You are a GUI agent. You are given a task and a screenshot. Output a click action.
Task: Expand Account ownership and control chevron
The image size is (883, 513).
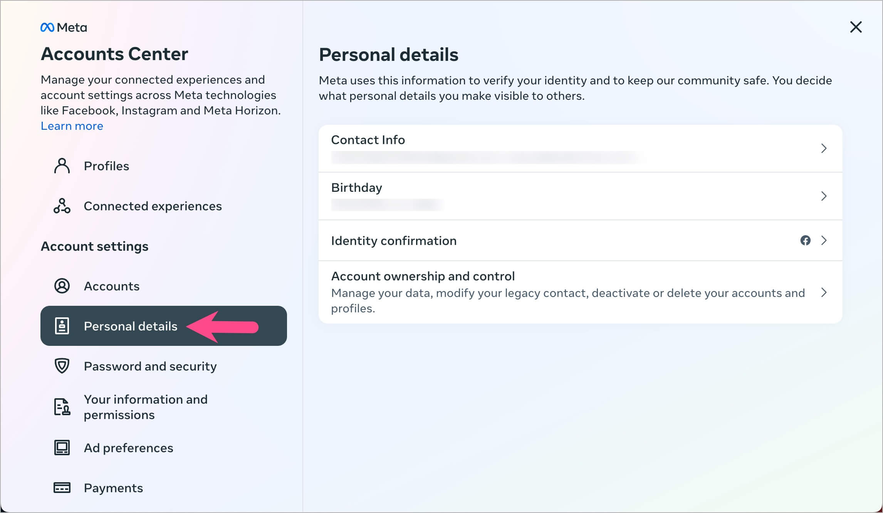pyautogui.click(x=824, y=292)
